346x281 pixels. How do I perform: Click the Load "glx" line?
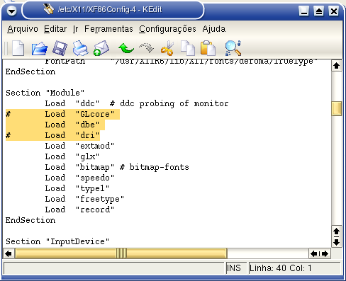[x=72, y=156]
